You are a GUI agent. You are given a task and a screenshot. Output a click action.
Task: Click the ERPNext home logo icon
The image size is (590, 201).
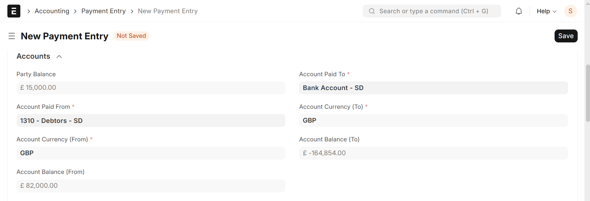coord(14,11)
